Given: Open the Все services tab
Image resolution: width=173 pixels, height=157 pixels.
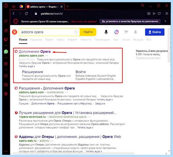Looking at the screenshot, I should tap(149, 40).
